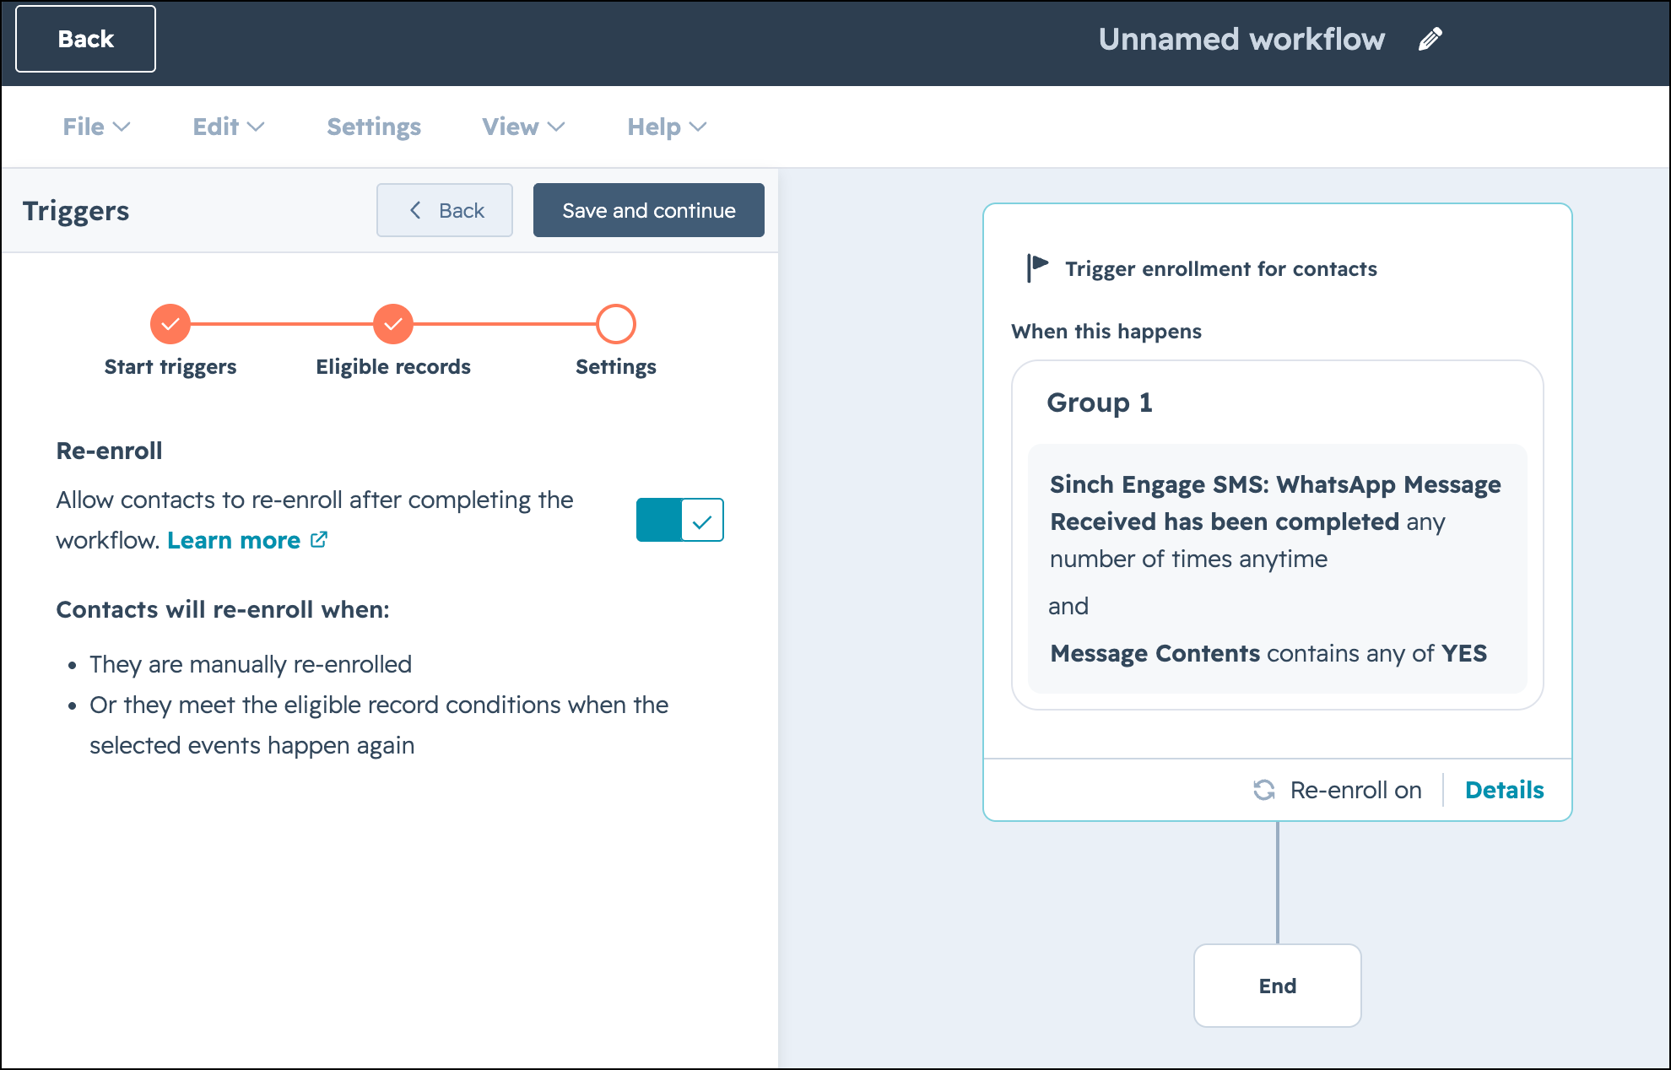The width and height of the screenshot is (1671, 1070).
Task: Click Save and continue button
Action: (x=649, y=210)
